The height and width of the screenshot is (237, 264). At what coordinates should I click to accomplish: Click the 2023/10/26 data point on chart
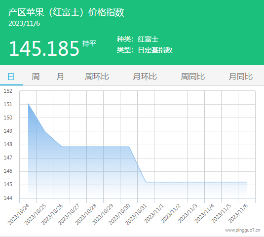point(62,147)
